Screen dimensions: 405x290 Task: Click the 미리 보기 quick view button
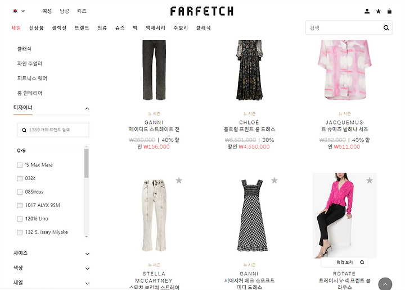345,262
